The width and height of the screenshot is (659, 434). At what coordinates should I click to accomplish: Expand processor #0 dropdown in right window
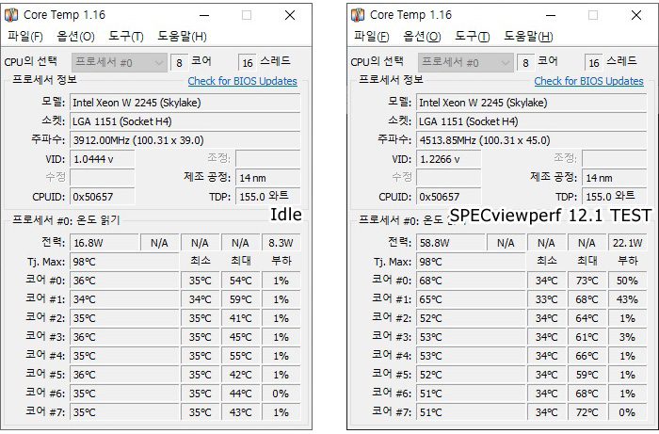[x=466, y=62]
